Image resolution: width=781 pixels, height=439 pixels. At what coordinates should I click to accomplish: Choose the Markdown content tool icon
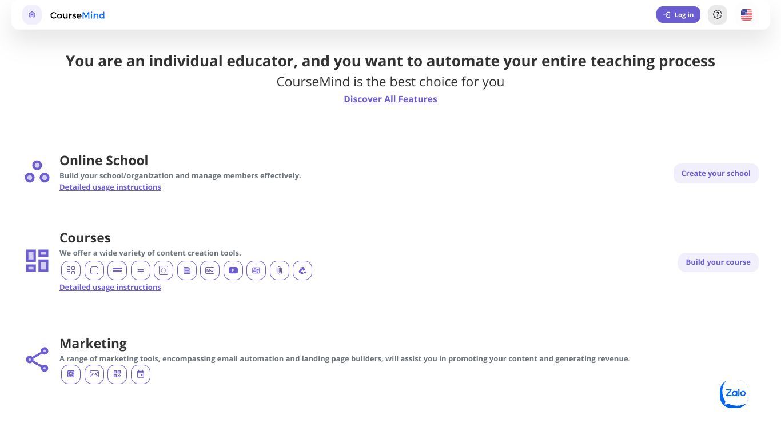pyautogui.click(x=210, y=270)
